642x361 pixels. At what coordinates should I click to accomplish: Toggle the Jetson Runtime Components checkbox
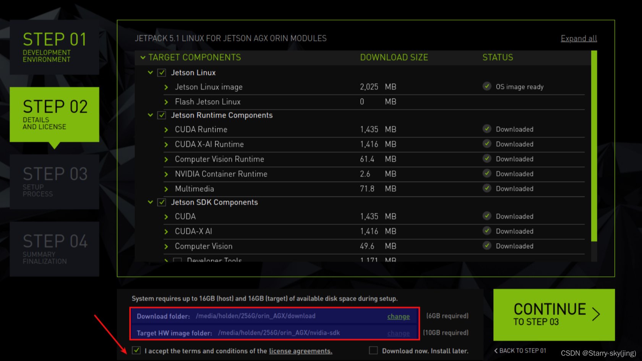162,115
